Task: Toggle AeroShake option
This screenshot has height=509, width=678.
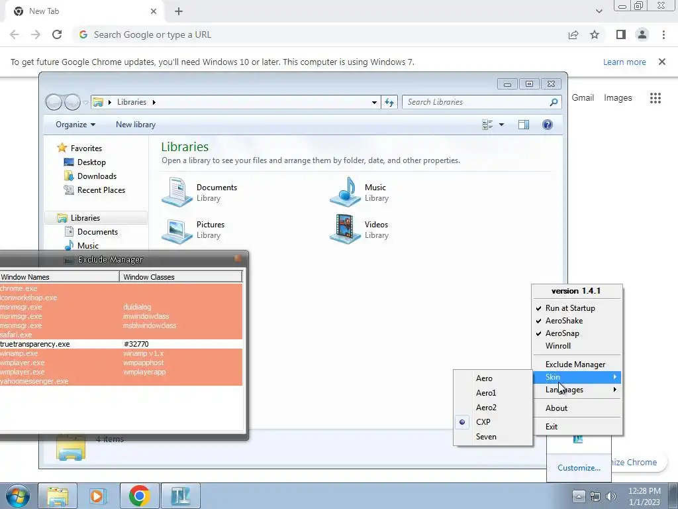Action: click(x=577, y=321)
